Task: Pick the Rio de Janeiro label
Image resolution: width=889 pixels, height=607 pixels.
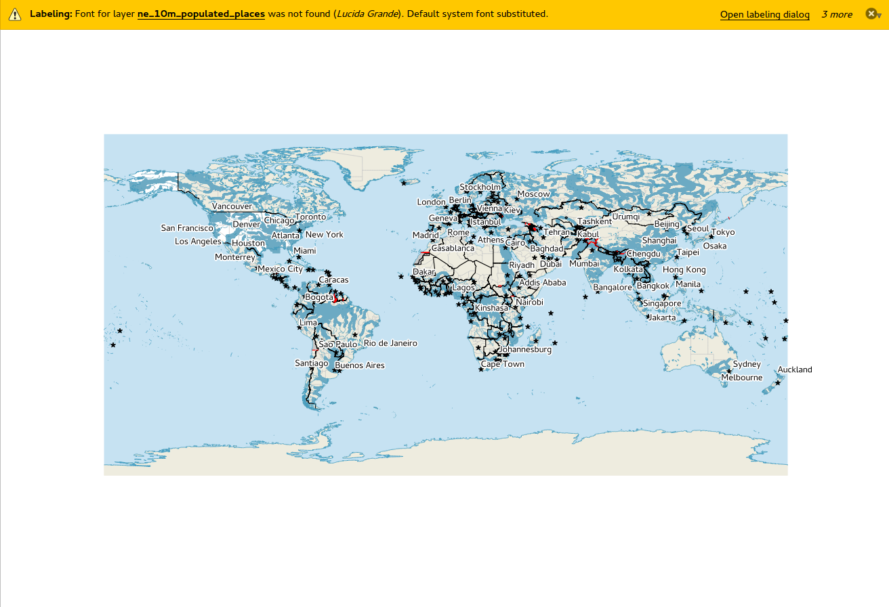Action: pos(390,344)
